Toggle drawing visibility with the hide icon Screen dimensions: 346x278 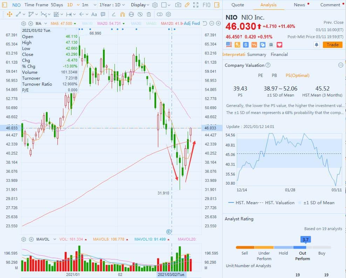(x=140, y=14)
